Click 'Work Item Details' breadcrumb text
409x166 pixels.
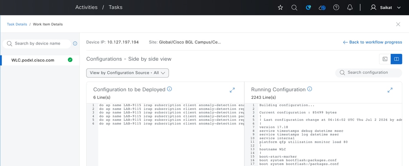tap(48, 24)
